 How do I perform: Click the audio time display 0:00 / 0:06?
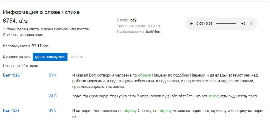204,24
